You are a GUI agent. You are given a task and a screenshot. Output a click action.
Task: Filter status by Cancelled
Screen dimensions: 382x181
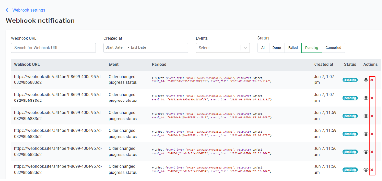(333, 48)
